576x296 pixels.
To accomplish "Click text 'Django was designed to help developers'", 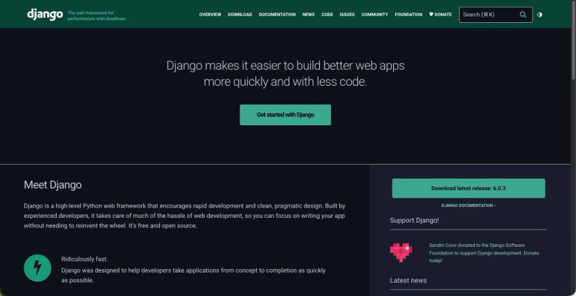I will (193, 275).
